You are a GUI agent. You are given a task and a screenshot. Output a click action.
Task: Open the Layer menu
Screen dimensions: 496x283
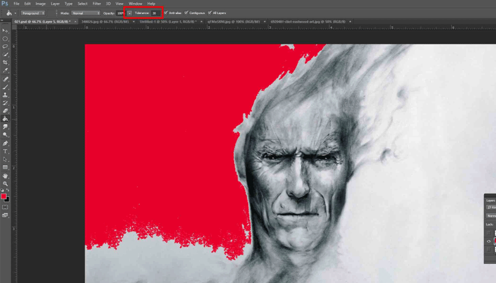point(55,4)
